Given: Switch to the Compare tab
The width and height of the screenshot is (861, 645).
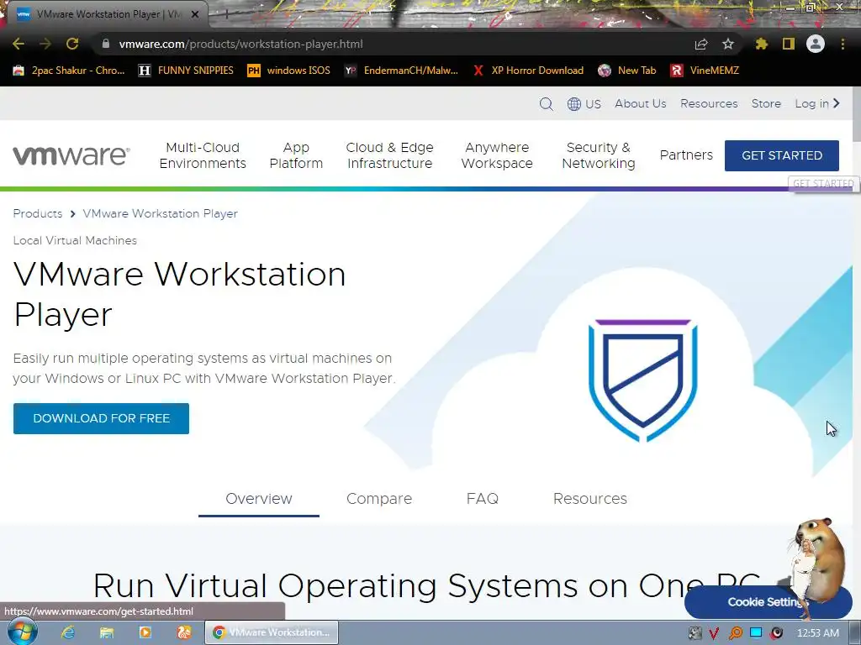Looking at the screenshot, I should [x=379, y=499].
